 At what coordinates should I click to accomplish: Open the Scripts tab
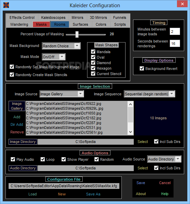pyautogui.click(x=120, y=24)
